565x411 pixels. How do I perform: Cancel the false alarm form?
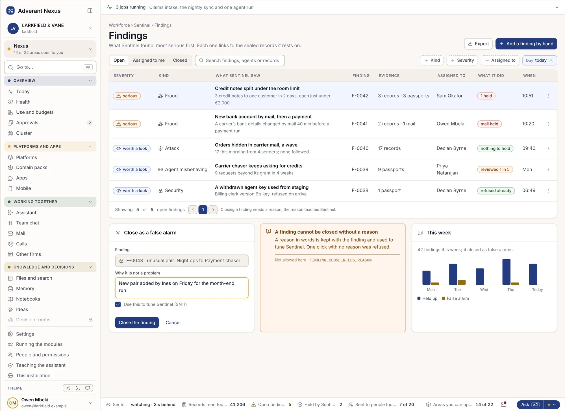point(173,323)
